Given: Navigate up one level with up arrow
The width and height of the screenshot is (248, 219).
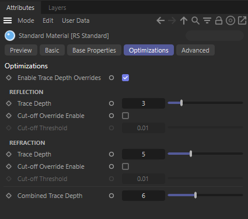Looking at the screenshot, I should tap(184, 20).
